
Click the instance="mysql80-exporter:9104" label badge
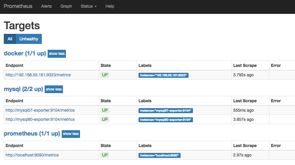[166, 120]
